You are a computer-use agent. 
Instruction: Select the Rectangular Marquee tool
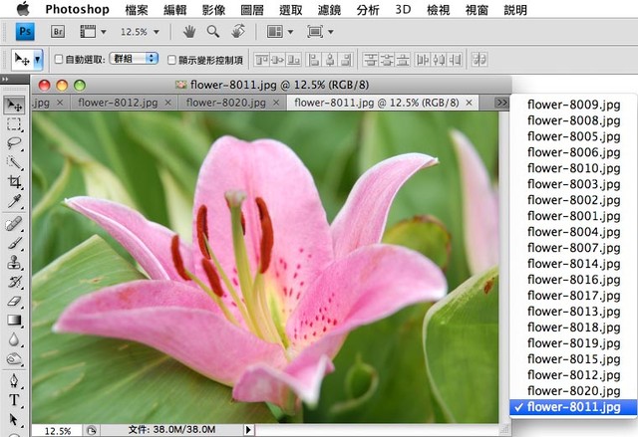15,123
